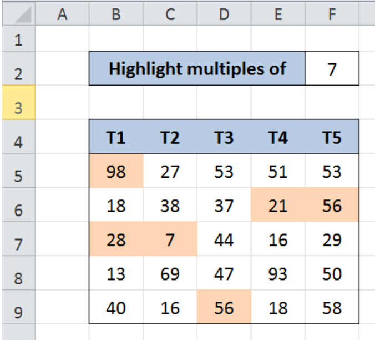Select row 7 header
Image resolution: width=375 pixels, height=340 pixels.
(19, 239)
